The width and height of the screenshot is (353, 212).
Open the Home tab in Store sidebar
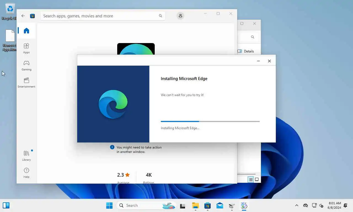[26, 31]
